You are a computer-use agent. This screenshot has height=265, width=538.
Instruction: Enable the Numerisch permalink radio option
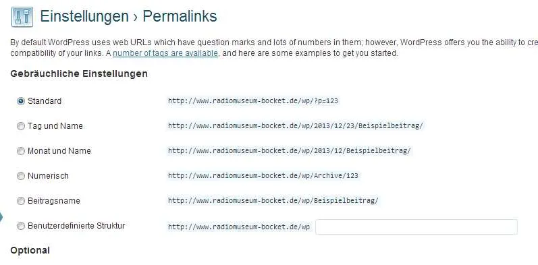tap(21, 176)
